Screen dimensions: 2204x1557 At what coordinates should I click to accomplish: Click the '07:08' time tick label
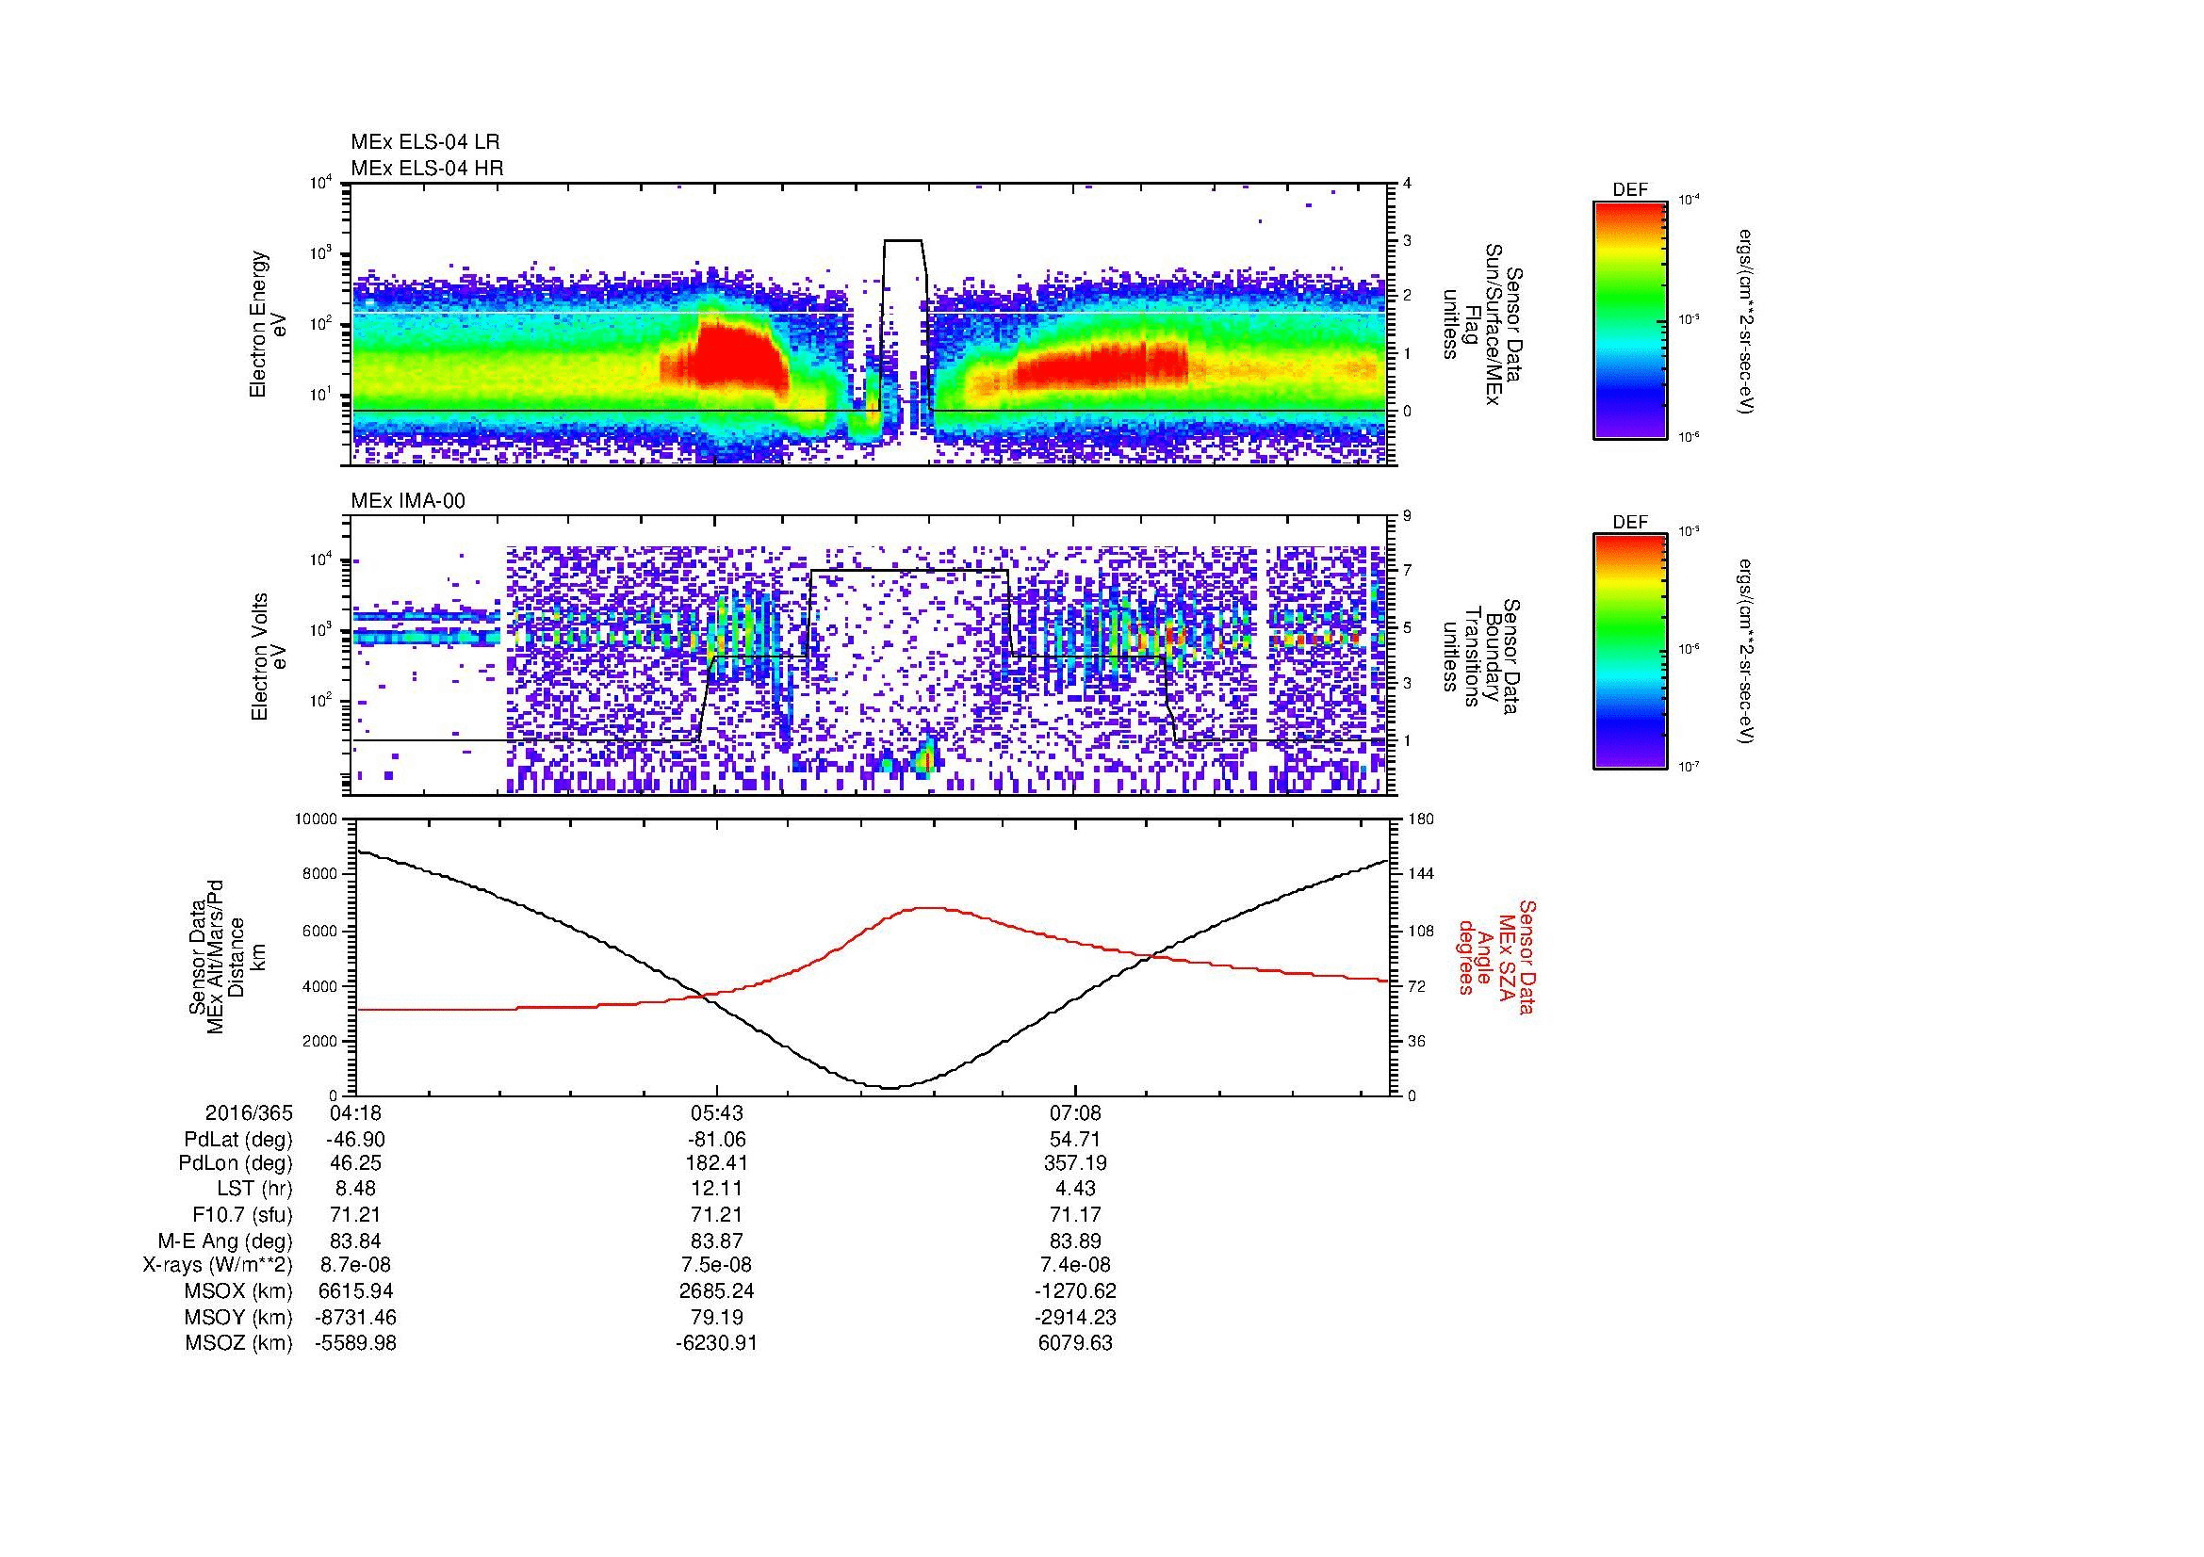(1075, 1112)
